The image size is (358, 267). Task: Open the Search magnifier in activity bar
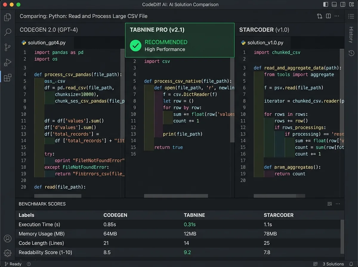[x=7, y=32]
